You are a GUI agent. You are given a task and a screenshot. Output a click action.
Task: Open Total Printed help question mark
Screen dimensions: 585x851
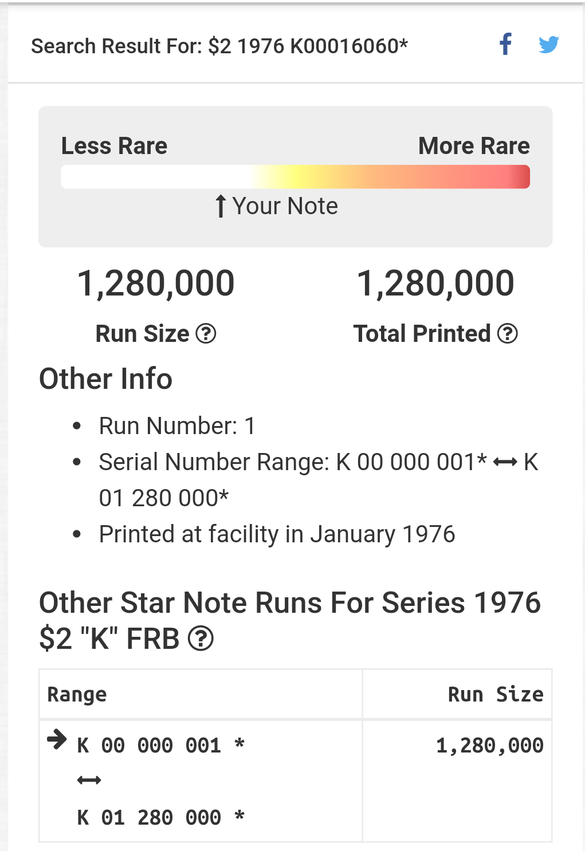pyautogui.click(x=508, y=333)
